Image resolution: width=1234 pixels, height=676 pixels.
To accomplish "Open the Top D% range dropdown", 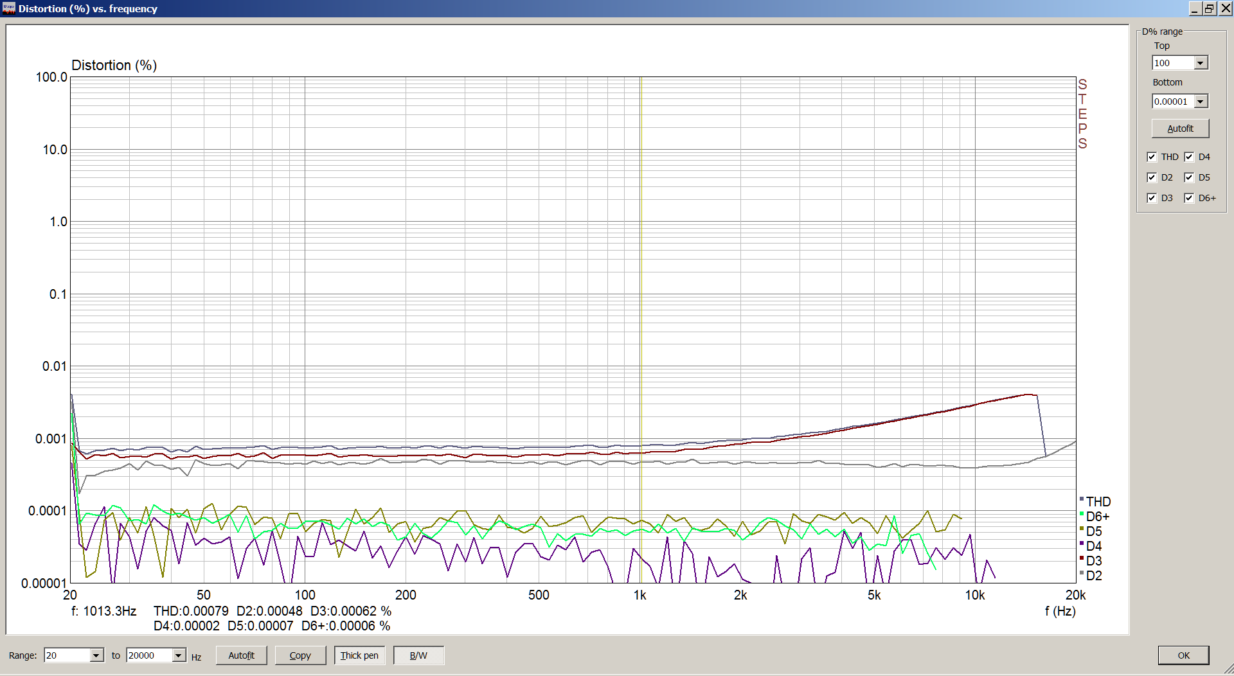I will 1201,63.
